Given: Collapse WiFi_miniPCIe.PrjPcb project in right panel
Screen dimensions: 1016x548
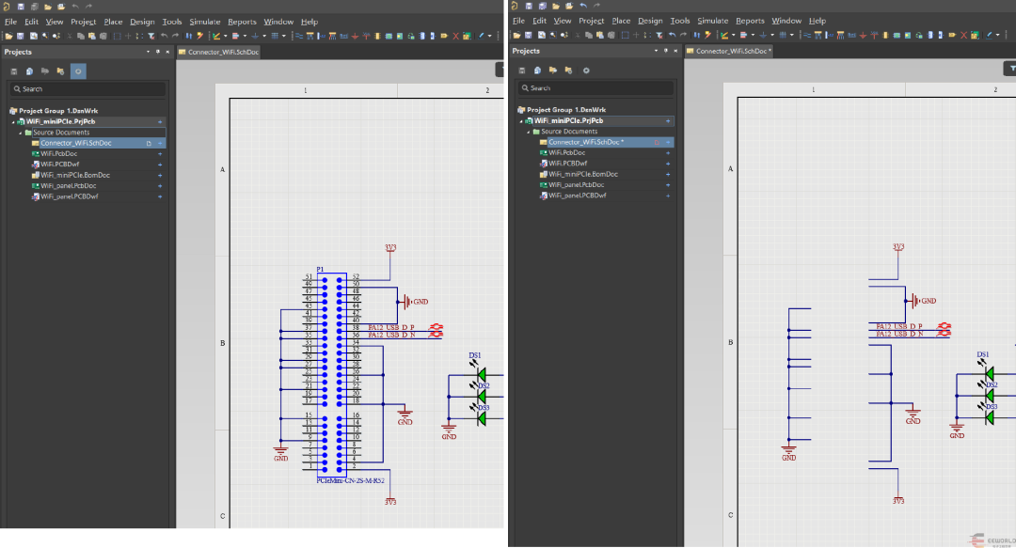Looking at the screenshot, I should point(520,121).
